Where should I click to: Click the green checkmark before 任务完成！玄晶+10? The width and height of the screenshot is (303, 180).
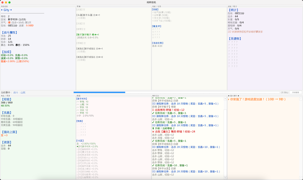(153, 165)
